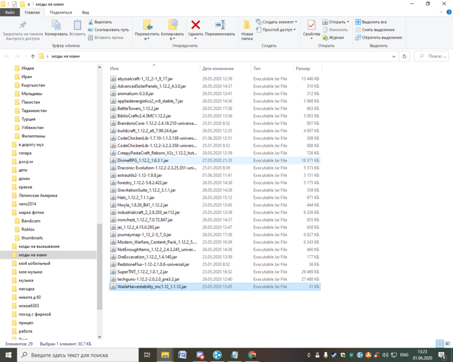Image resolution: width=453 pixels, height=362 pixels.
Task: Select journeymap-1_12_2-5_7_0.jar file
Action: [x=215, y=235]
